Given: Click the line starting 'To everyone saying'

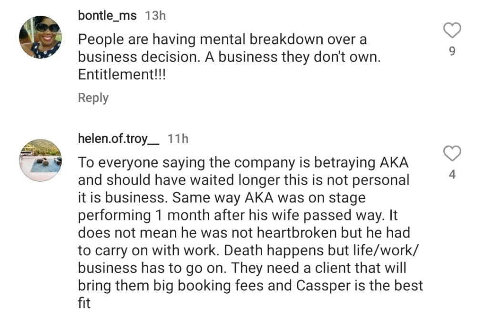Looking at the screenshot, I should coord(243,163).
